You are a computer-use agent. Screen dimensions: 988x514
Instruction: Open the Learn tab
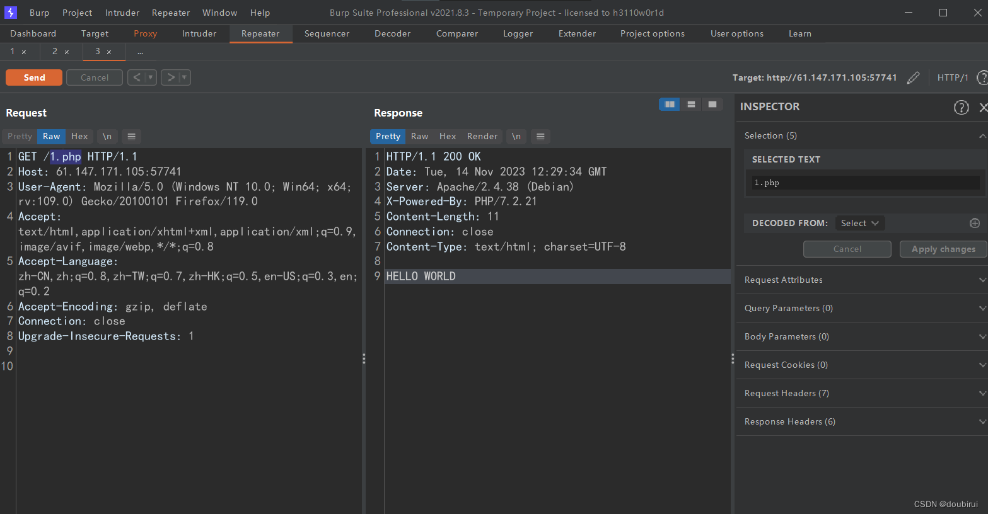(x=799, y=33)
